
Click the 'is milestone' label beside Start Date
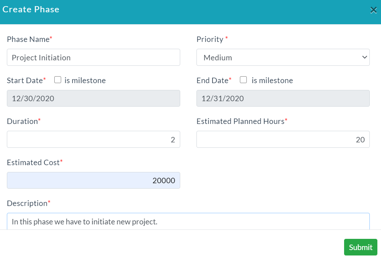click(85, 80)
